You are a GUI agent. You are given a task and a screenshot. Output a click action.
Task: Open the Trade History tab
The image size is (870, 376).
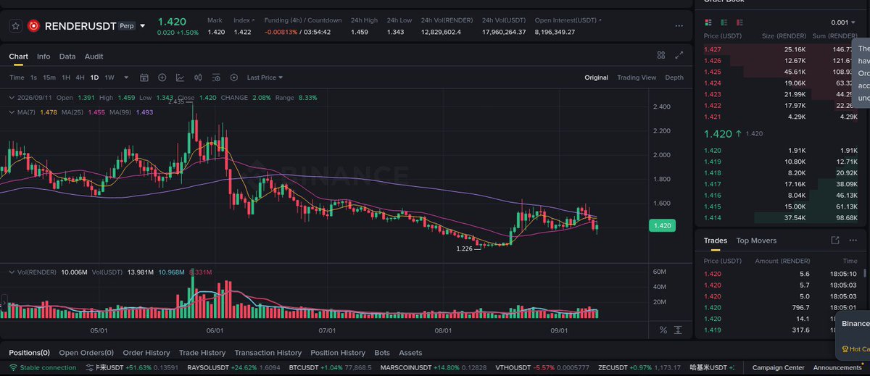(x=202, y=353)
